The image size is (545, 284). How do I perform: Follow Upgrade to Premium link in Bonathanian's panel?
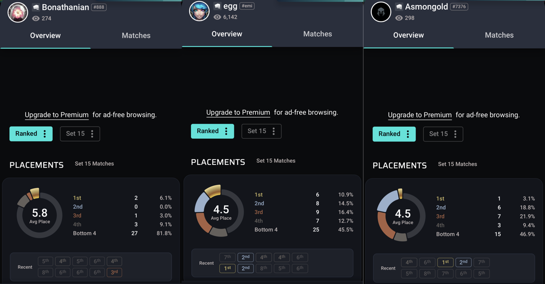[57, 115]
